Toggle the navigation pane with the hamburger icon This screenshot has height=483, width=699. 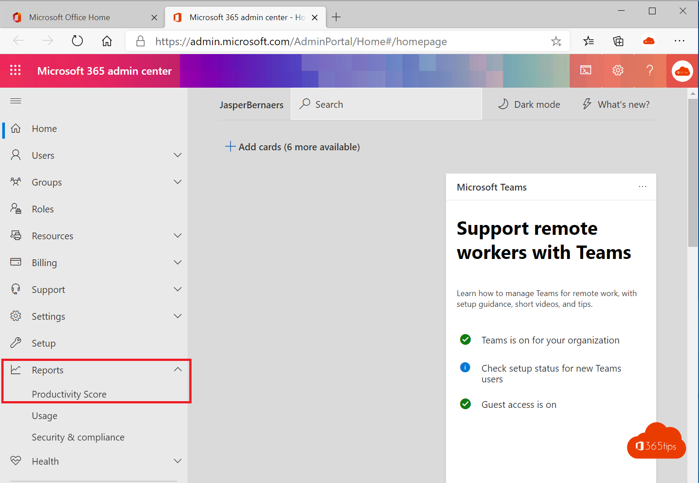coord(15,101)
